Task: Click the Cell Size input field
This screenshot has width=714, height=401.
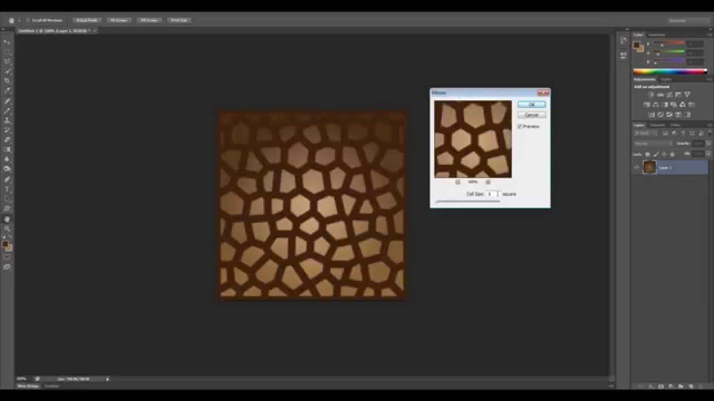Action: coord(491,194)
